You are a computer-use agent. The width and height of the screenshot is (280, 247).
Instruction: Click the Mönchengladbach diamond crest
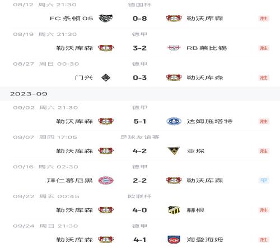pos(106,77)
